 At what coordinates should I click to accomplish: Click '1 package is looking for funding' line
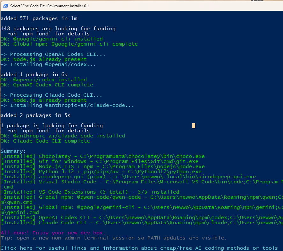[52, 126]
